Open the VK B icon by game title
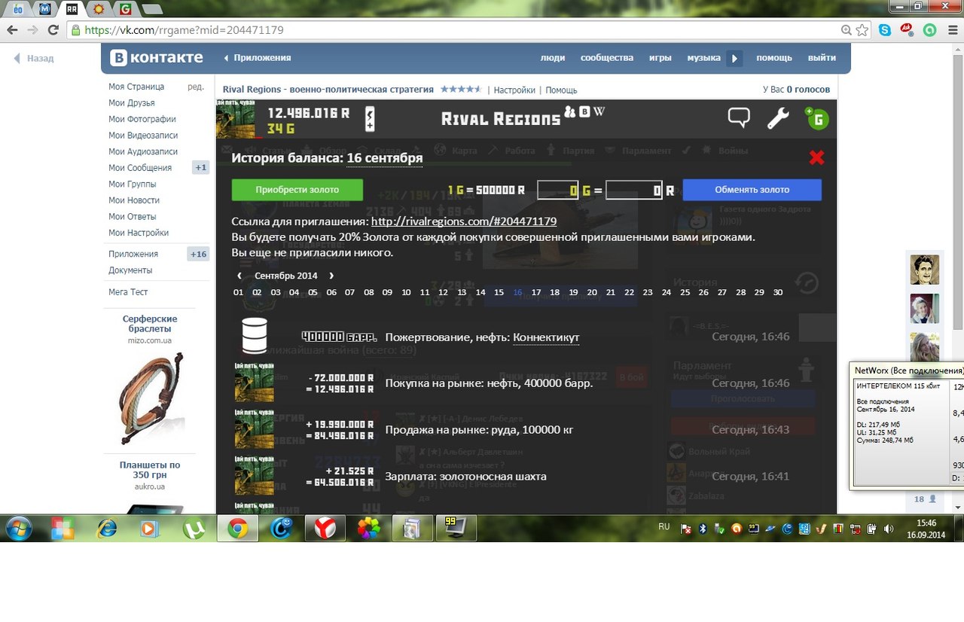964x622 pixels. coord(584,111)
